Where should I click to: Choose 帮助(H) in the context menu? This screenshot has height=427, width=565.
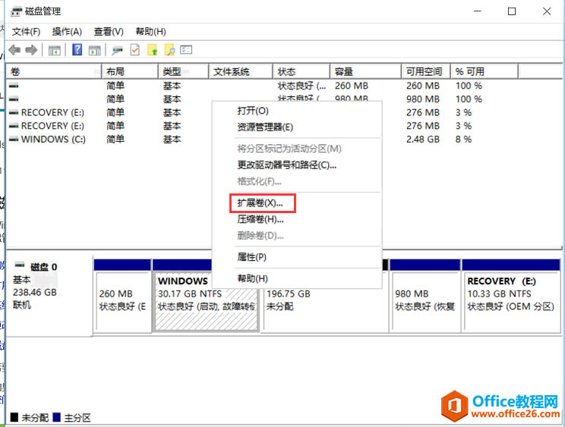pos(252,278)
